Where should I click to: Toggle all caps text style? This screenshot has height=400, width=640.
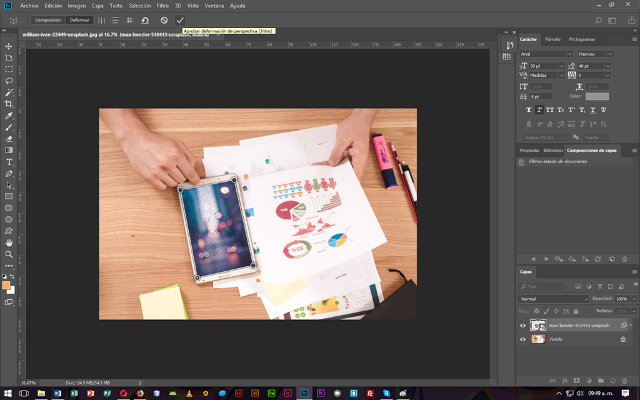[550, 110]
